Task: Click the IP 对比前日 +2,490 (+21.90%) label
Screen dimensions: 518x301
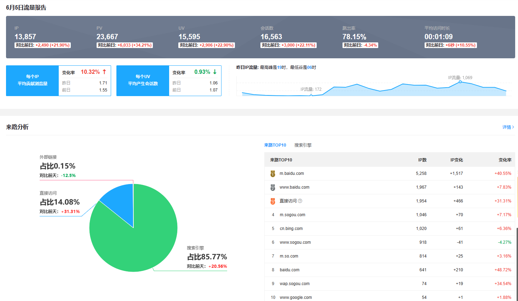Action: (42, 45)
